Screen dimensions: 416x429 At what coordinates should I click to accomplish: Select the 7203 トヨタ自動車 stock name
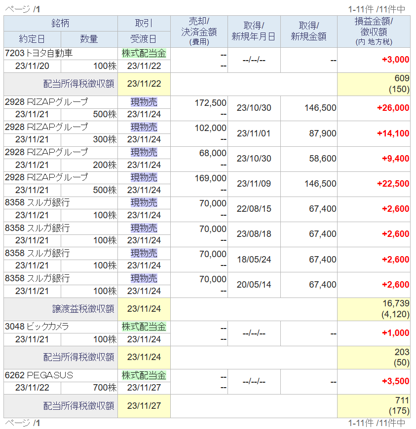38,53
